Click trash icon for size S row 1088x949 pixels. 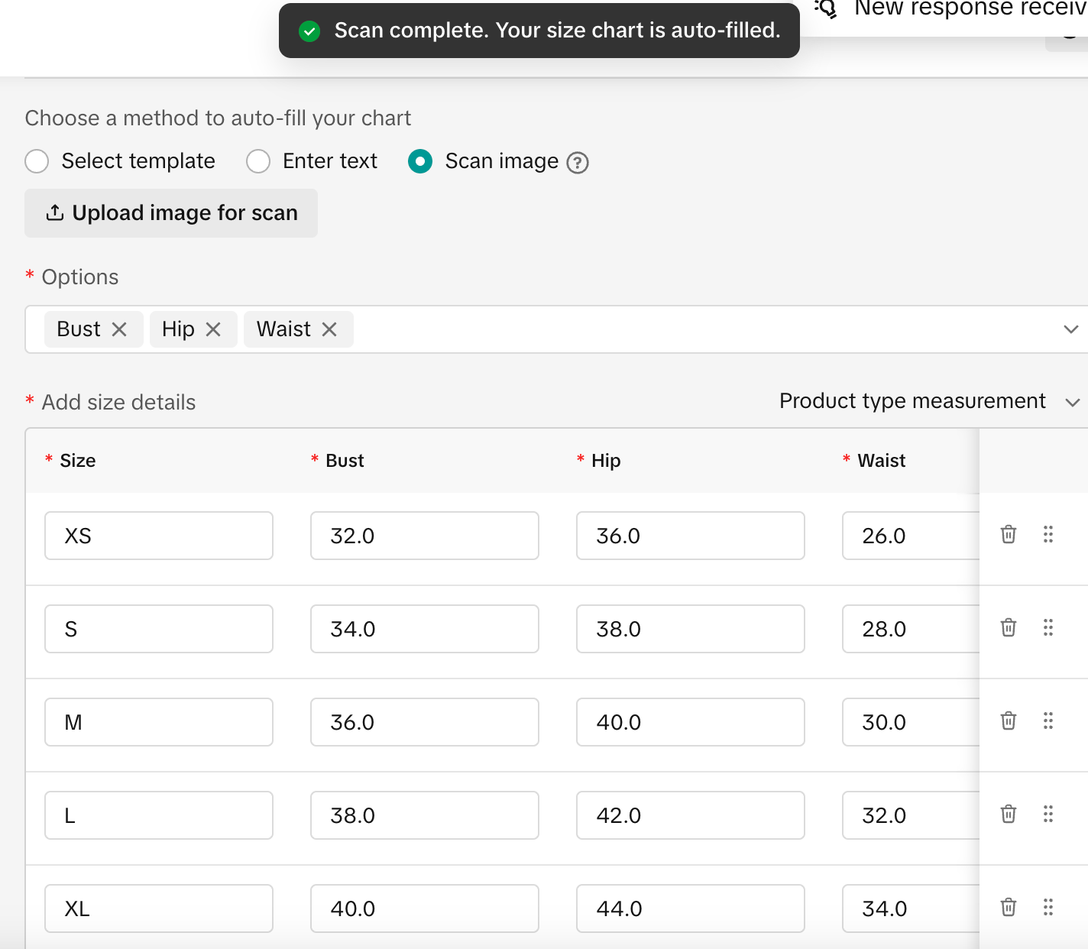pos(1009,627)
